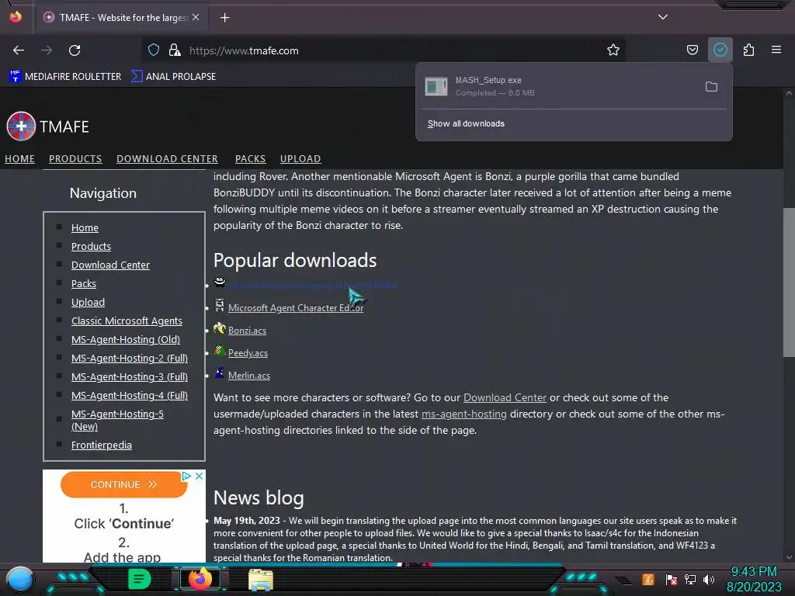Click the network tray icon
Viewport: 795px width, 596px height.
coord(689,579)
